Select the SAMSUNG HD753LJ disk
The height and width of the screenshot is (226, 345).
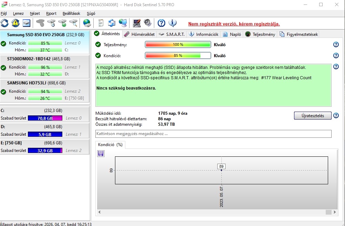click(45, 91)
